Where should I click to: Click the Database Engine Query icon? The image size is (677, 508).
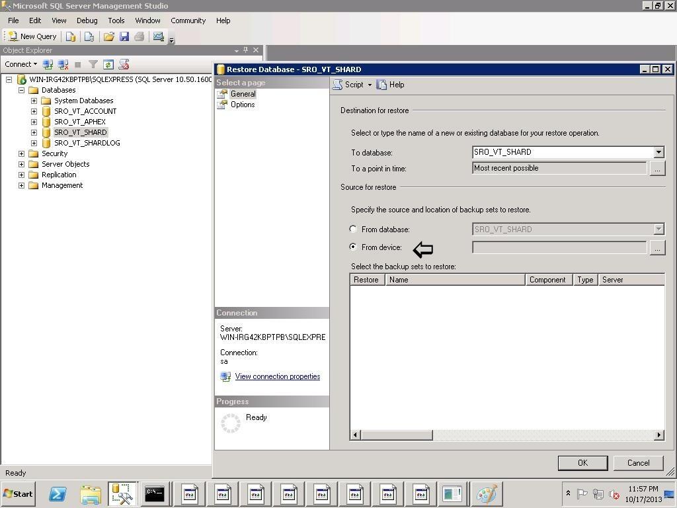tap(71, 37)
